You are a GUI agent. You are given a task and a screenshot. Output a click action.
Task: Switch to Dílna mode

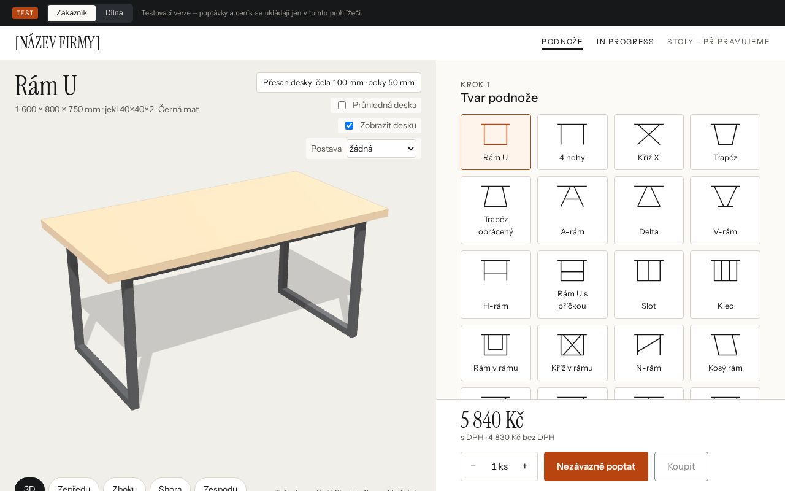click(114, 13)
